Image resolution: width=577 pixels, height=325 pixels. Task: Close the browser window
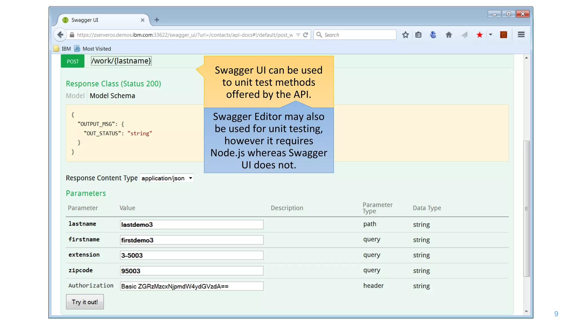coord(523,14)
